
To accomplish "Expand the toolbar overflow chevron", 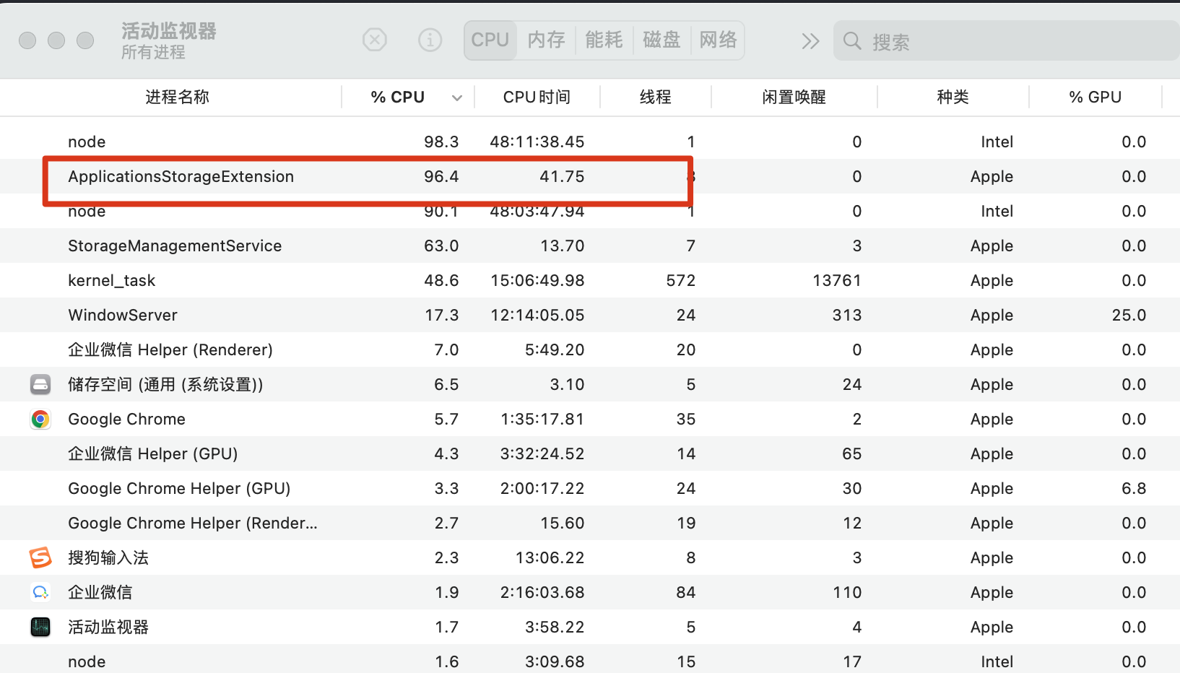I will tap(810, 41).
